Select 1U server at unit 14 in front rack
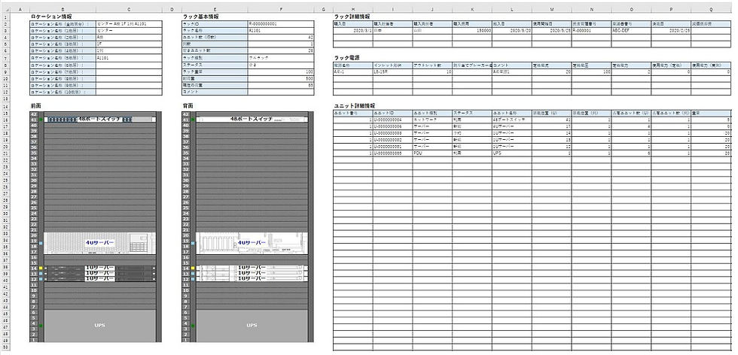The width and height of the screenshot is (738, 355). (x=99, y=268)
